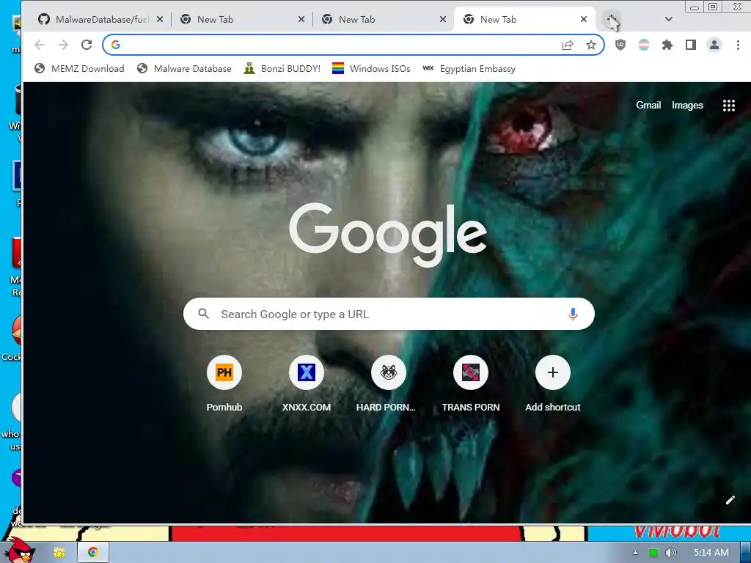Toggle the side panel icon
The image size is (751, 563).
coord(691,45)
